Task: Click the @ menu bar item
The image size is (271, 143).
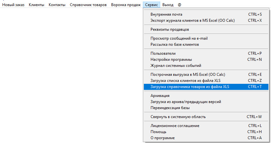Action: click(179, 5)
